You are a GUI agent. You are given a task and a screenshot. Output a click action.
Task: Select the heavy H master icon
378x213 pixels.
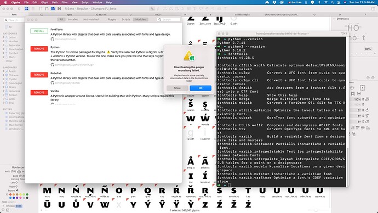[59, 9]
